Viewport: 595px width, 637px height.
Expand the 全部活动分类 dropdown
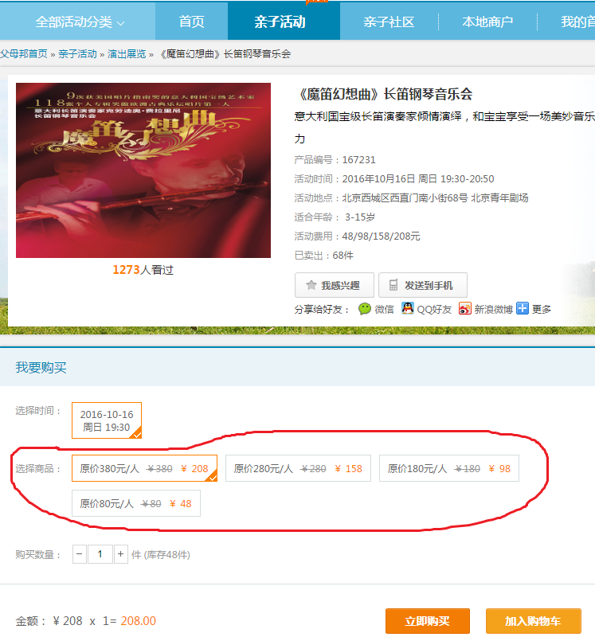(x=80, y=21)
